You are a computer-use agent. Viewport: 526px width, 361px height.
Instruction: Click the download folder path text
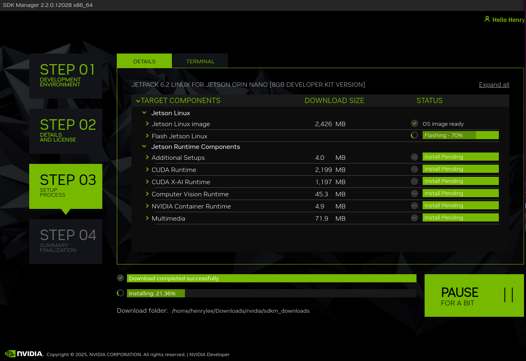[x=241, y=311]
